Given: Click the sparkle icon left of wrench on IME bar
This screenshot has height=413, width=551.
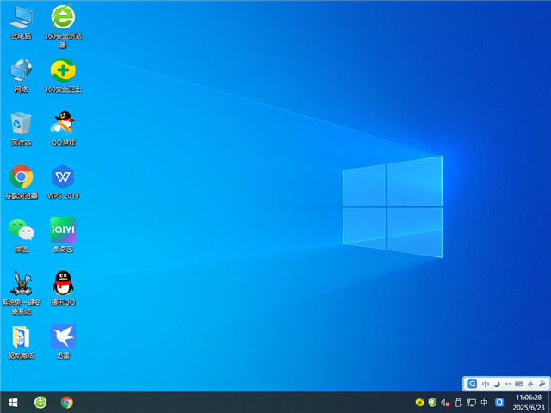Looking at the screenshot, I should tap(530, 384).
